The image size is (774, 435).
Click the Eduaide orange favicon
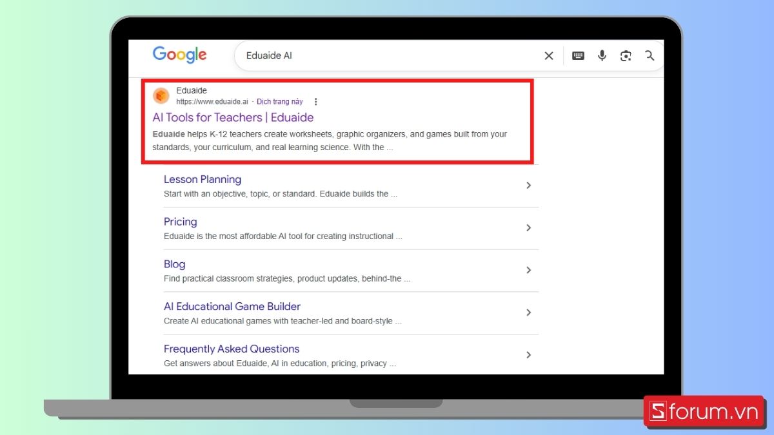[x=161, y=96]
